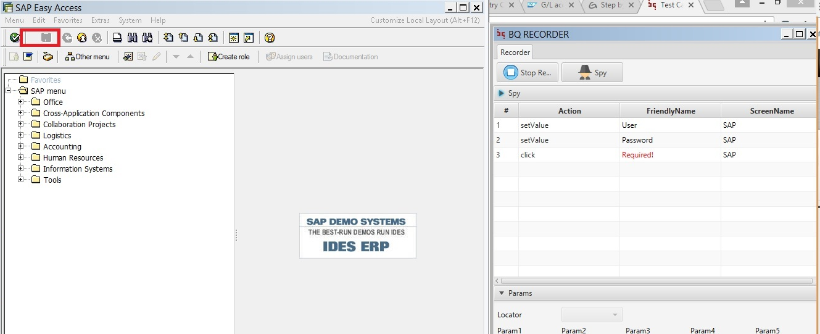Select the Password cell in row 2
The image size is (820, 334).
click(670, 140)
